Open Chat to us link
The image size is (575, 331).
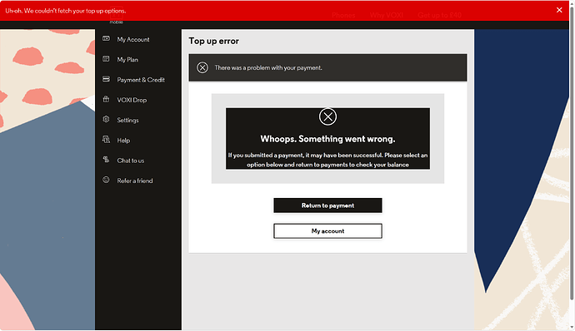tap(131, 161)
